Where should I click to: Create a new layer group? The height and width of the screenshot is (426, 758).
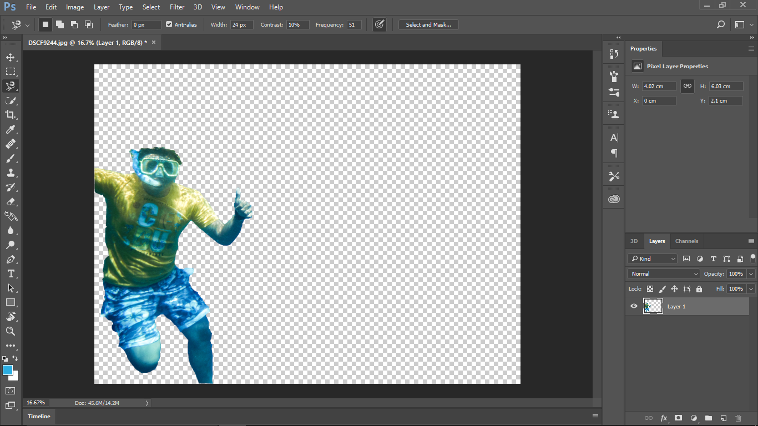pos(709,418)
